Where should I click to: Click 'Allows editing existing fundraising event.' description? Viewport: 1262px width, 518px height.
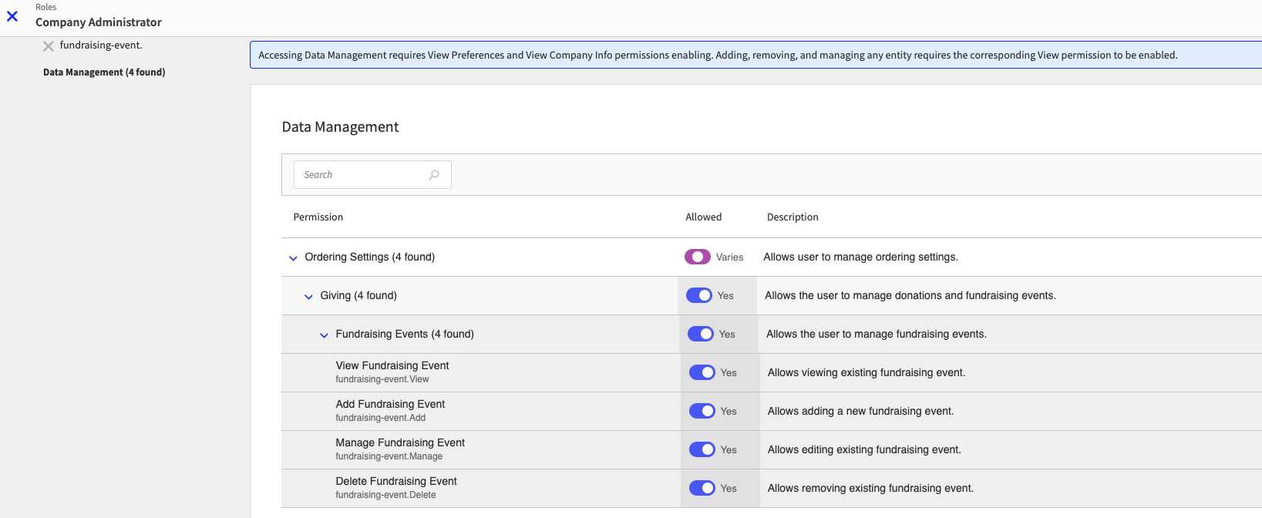tap(864, 449)
